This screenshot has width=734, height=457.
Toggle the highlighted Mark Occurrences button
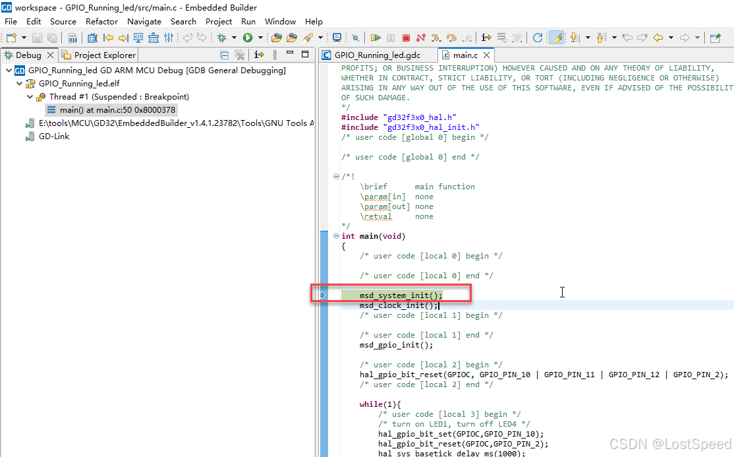pos(555,38)
